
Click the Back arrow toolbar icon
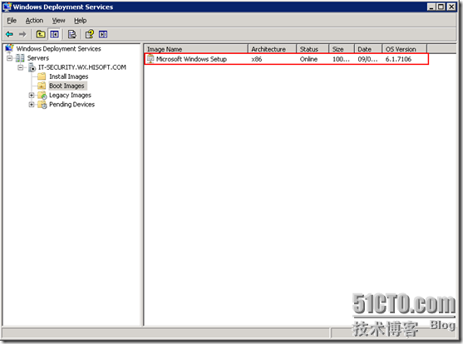[9, 34]
